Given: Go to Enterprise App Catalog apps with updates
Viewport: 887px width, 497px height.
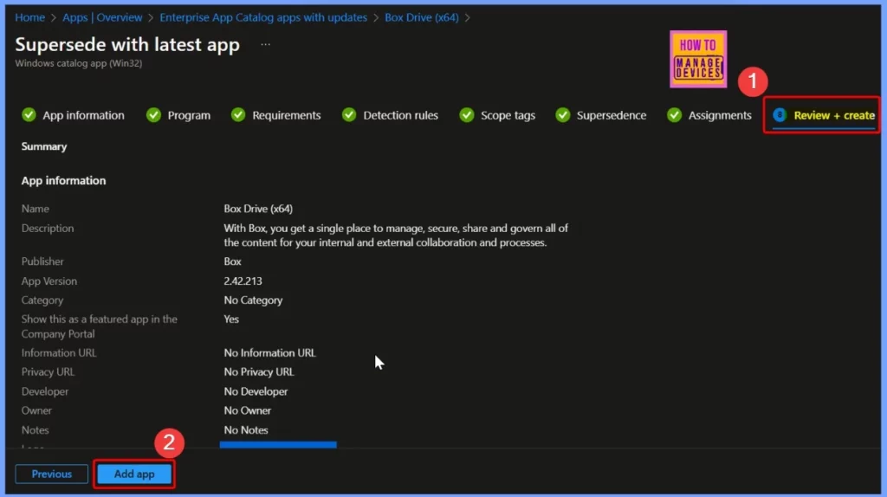Looking at the screenshot, I should click(263, 17).
